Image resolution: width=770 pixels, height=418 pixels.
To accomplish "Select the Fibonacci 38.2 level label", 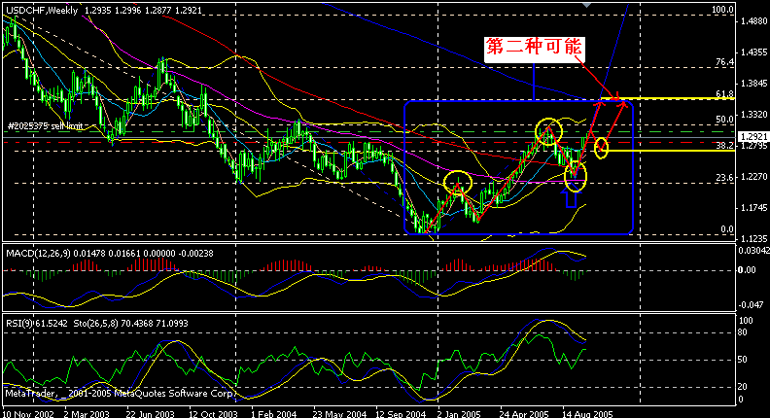I will [x=725, y=146].
